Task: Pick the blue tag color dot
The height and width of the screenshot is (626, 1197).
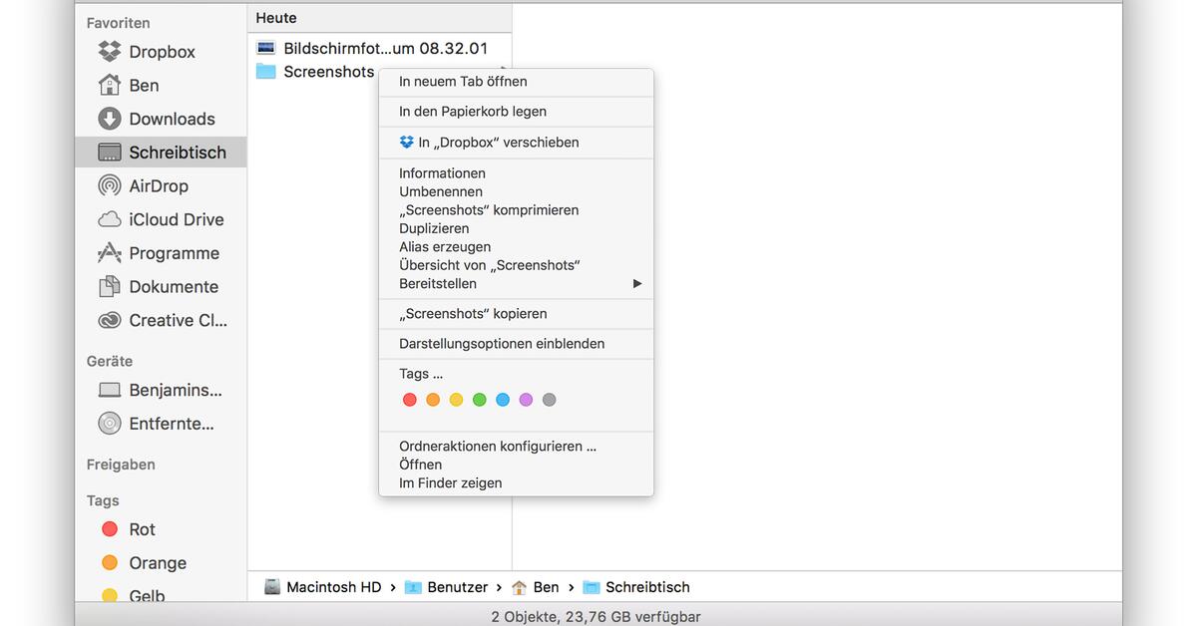Action: 502,399
